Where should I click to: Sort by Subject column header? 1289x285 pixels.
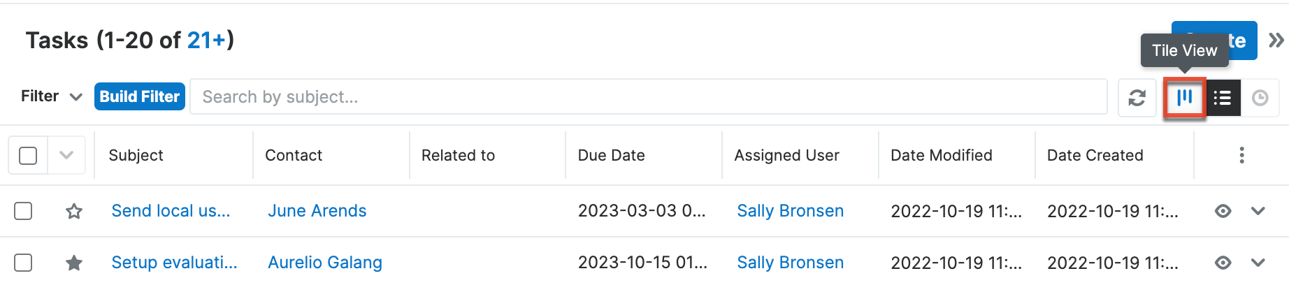tap(136, 155)
